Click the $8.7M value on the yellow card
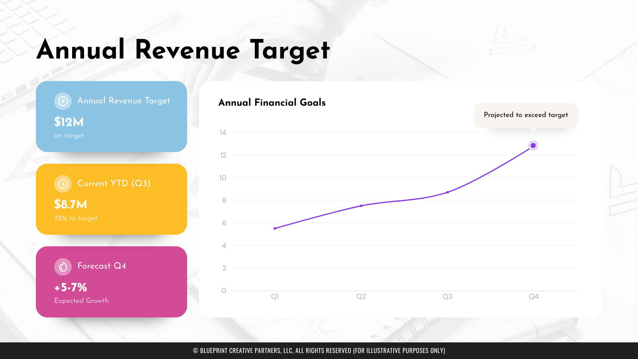Viewport: 638px width, 359px height. tap(70, 204)
